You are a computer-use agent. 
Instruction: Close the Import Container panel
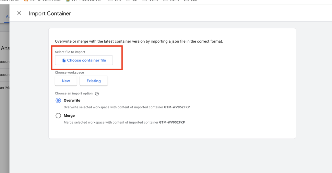pos(19,13)
